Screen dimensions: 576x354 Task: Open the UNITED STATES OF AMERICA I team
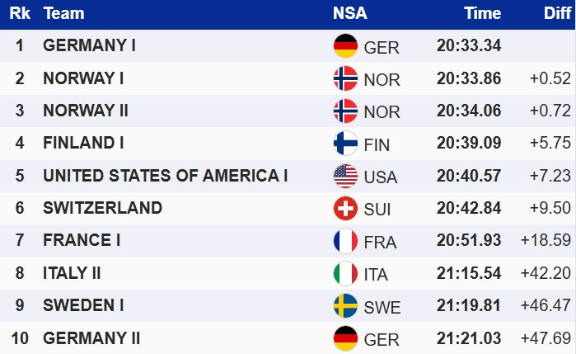[165, 176]
